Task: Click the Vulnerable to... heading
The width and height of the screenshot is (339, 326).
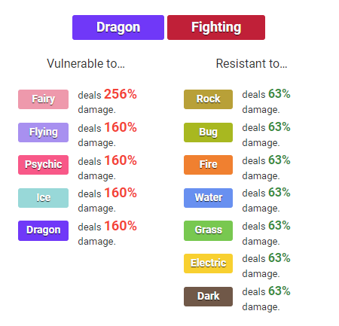Action: (86, 63)
